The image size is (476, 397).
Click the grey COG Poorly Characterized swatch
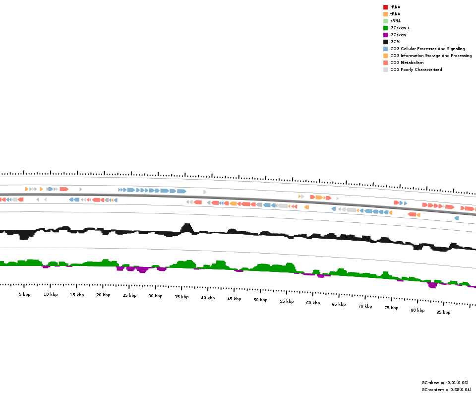[385, 69]
